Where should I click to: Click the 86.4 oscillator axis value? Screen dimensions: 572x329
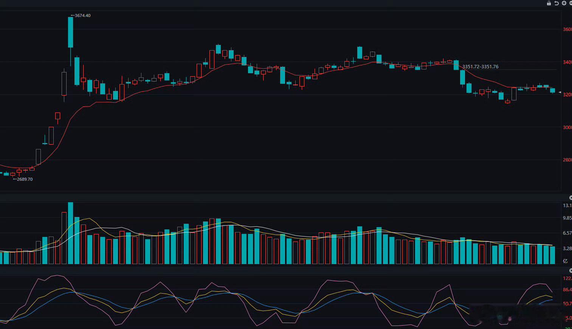point(567,290)
